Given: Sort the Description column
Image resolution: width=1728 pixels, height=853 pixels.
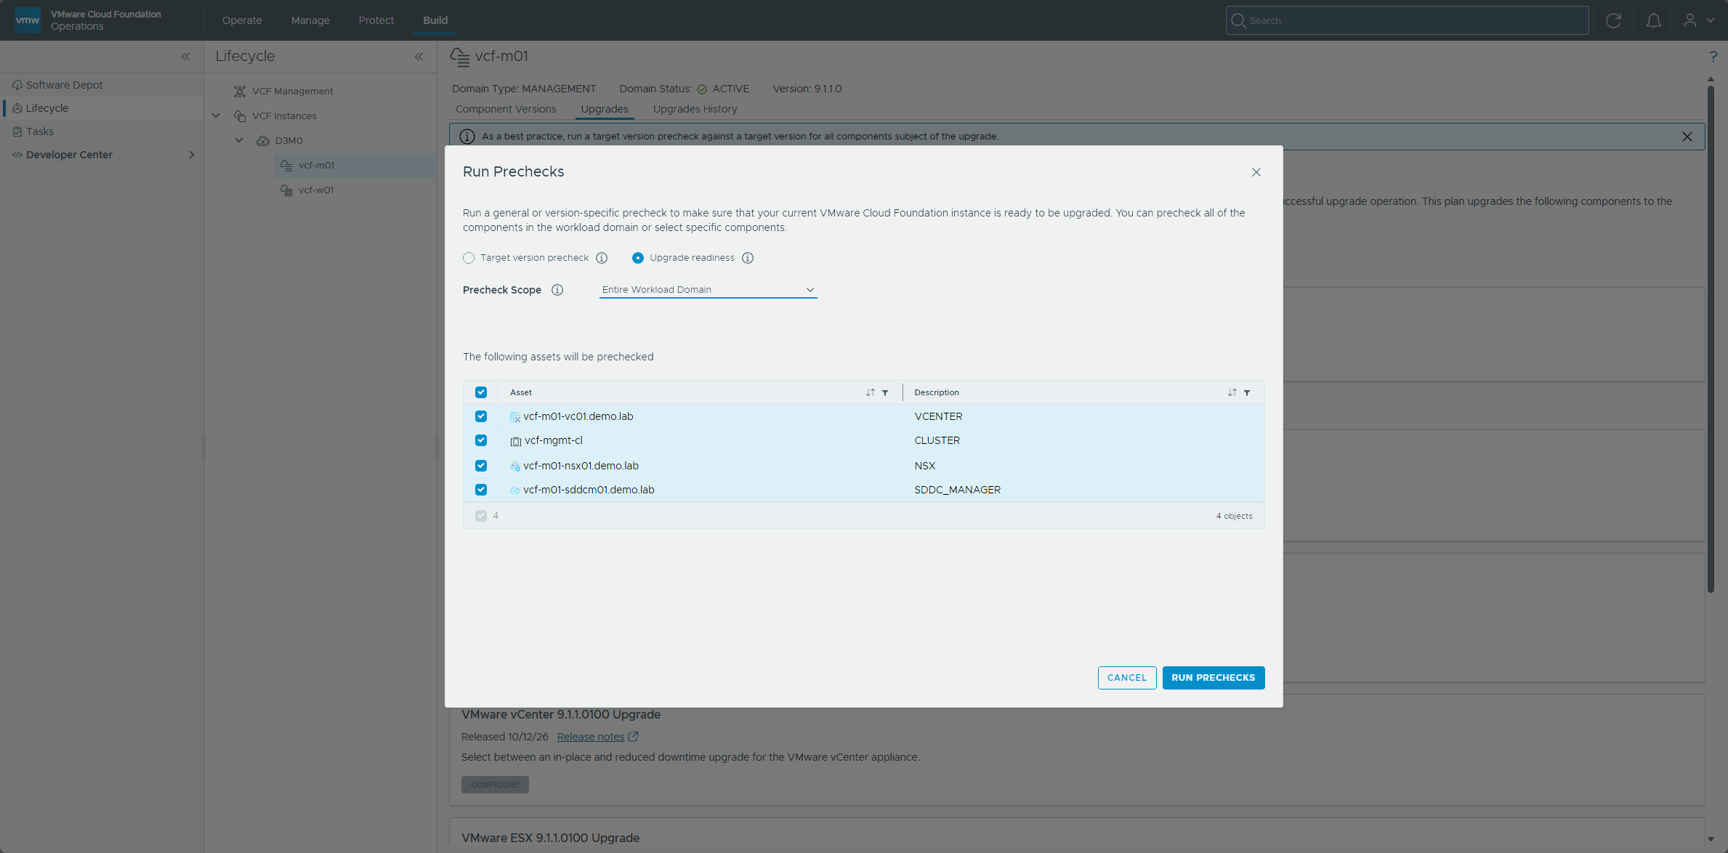Looking at the screenshot, I should [1232, 392].
